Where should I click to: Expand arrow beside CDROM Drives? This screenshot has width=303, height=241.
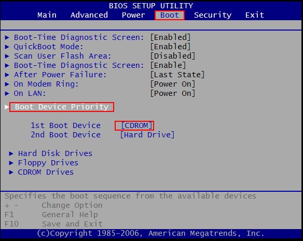(x=11, y=172)
